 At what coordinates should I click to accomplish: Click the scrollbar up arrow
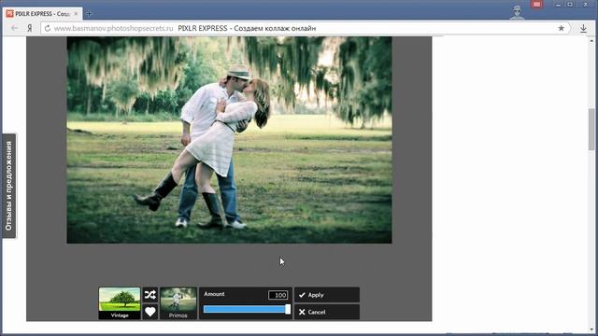tap(591, 40)
